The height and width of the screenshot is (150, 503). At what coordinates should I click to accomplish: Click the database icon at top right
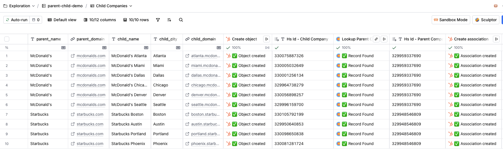click(496, 6)
